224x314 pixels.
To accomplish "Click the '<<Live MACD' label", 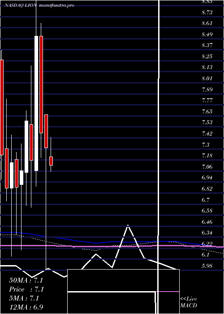I will [189, 302].
